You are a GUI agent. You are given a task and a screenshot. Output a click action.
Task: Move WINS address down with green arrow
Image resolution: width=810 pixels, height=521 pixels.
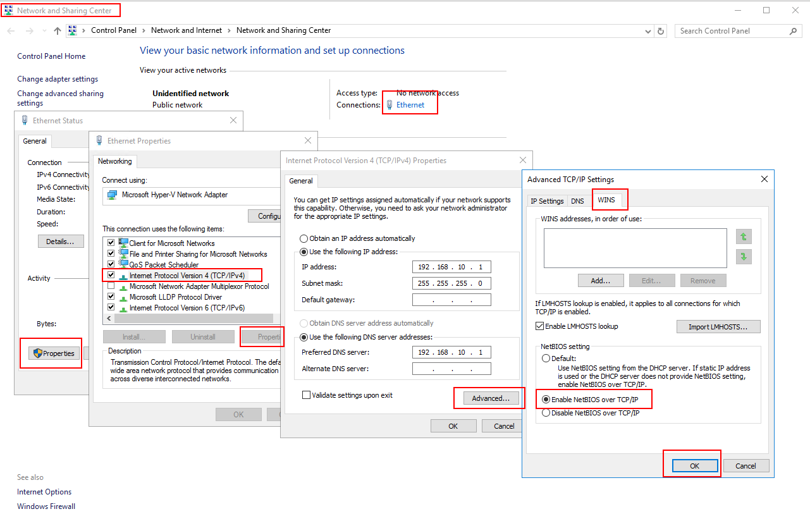744,257
